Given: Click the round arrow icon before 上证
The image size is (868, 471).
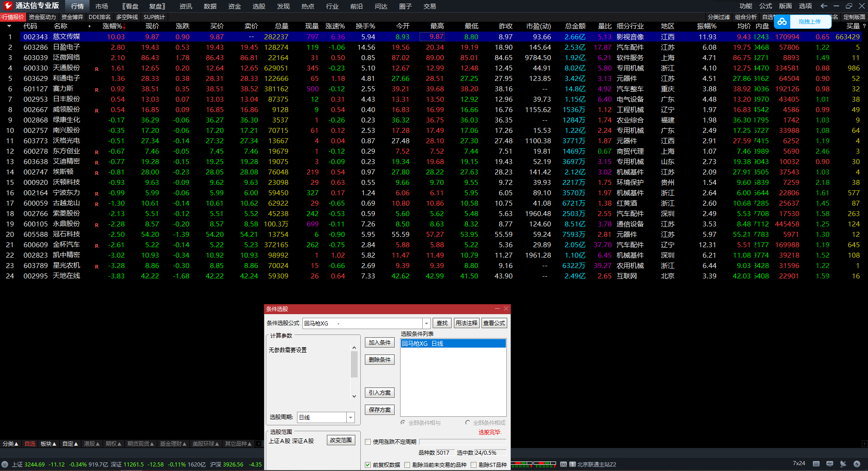Looking at the screenshot, I should tap(5, 464).
